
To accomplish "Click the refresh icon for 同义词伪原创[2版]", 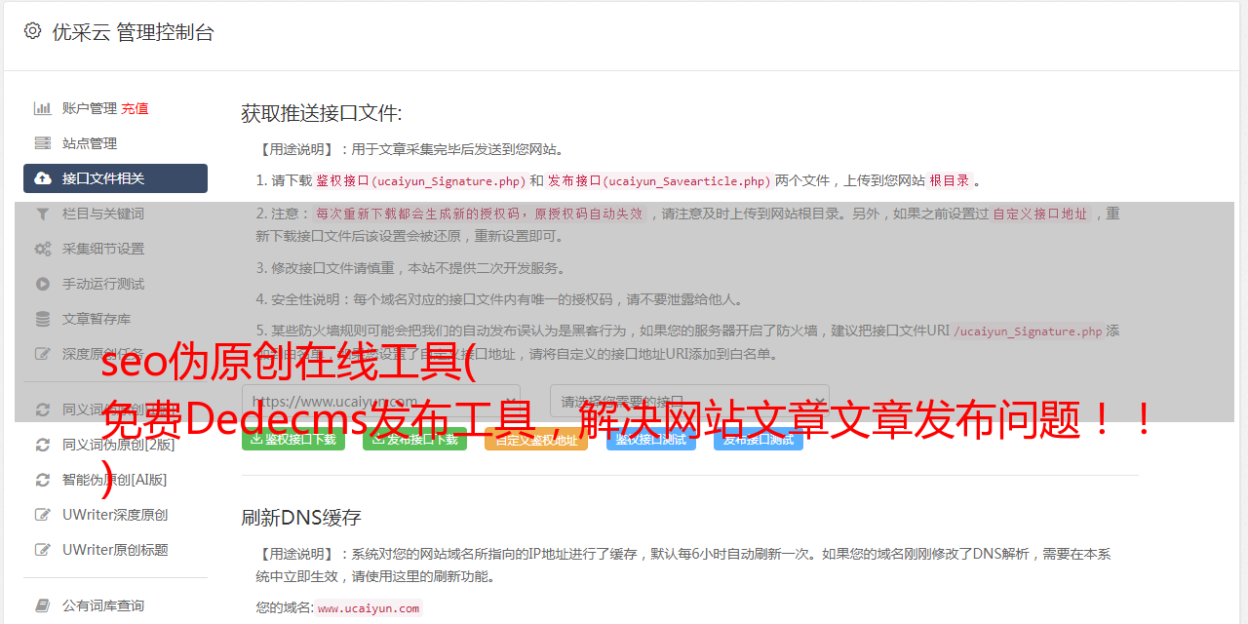I will [43, 445].
